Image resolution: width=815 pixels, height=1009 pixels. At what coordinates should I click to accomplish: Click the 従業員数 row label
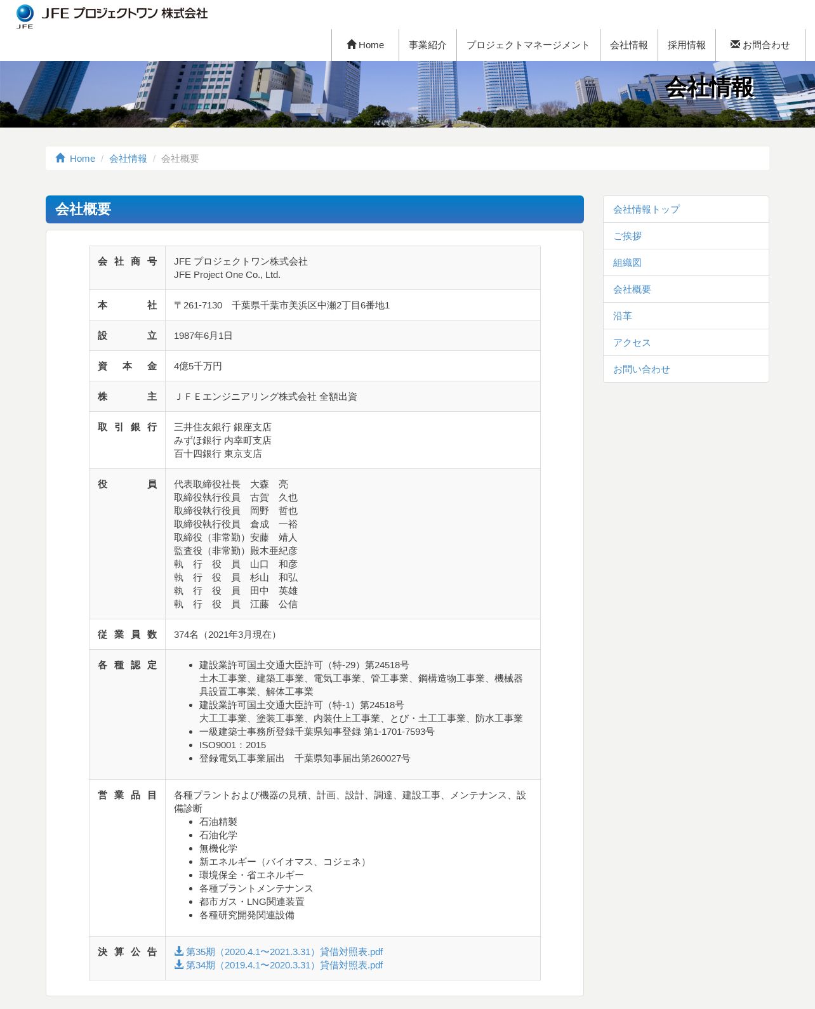click(128, 635)
